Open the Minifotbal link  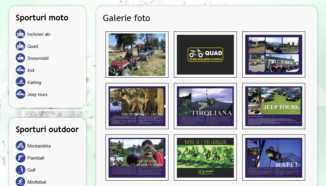coord(37,182)
